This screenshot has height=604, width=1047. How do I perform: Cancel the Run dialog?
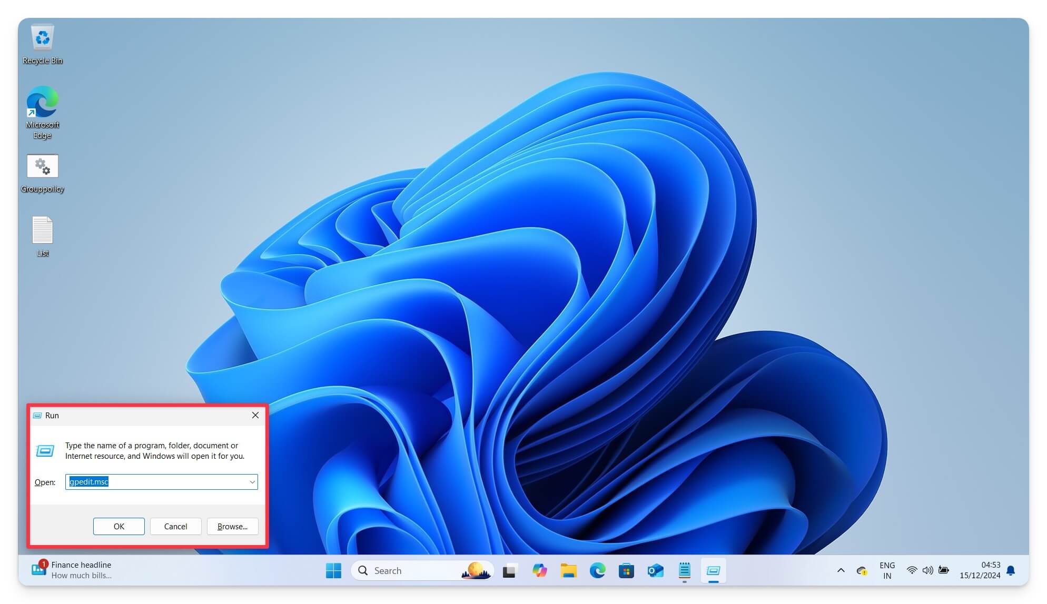[175, 526]
